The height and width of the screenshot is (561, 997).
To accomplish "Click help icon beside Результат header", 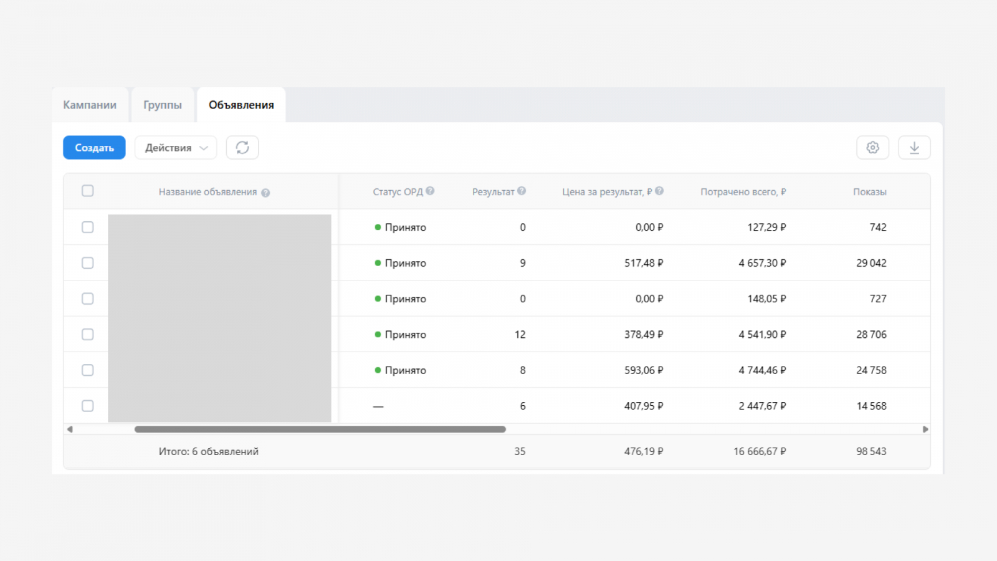I will [x=522, y=191].
